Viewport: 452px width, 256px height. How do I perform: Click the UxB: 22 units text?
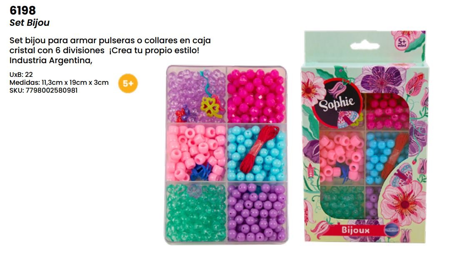(x=21, y=75)
